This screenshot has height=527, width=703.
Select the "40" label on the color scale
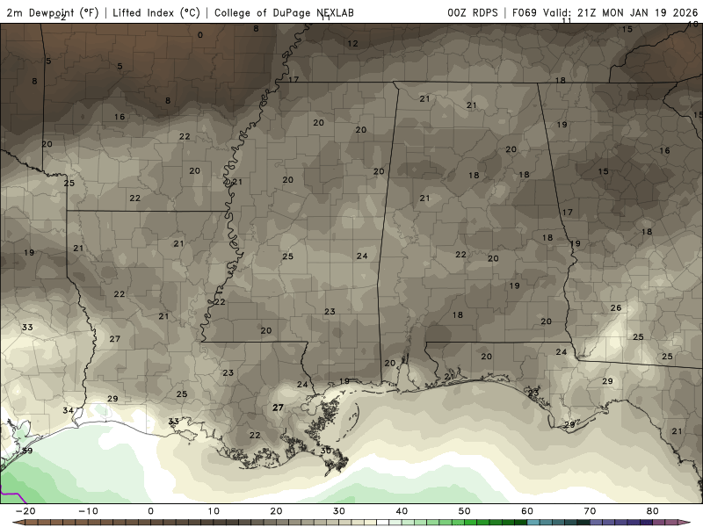pos(402,511)
